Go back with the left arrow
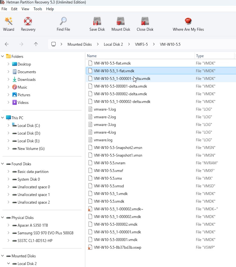Screen dimensions: 236x267 tap(7, 44)
